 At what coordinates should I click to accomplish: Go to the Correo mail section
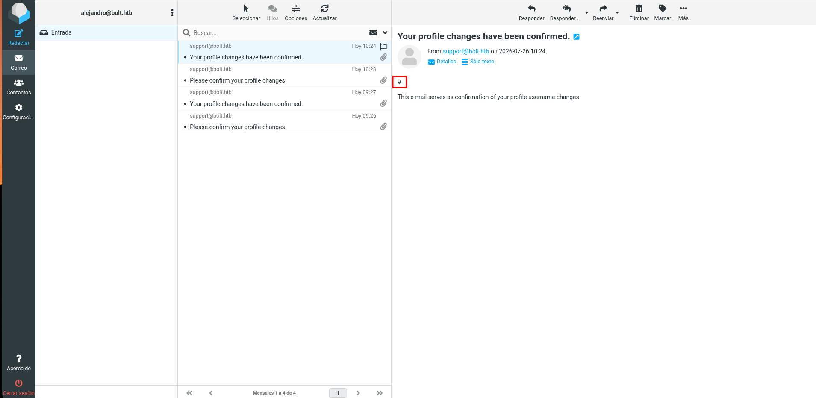click(x=19, y=62)
